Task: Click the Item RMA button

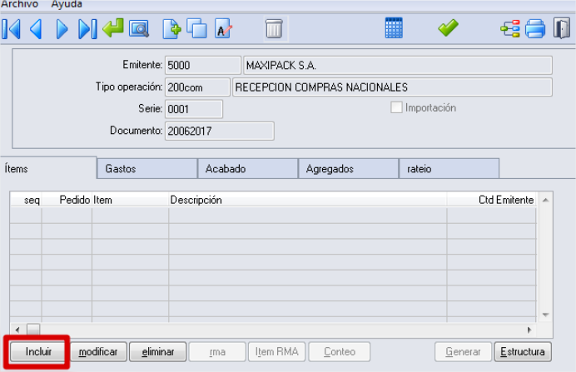Action: click(276, 352)
